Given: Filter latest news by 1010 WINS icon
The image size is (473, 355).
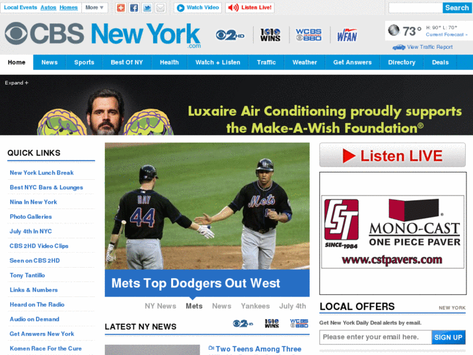Looking at the screenshot, I should tap(272, 324).
